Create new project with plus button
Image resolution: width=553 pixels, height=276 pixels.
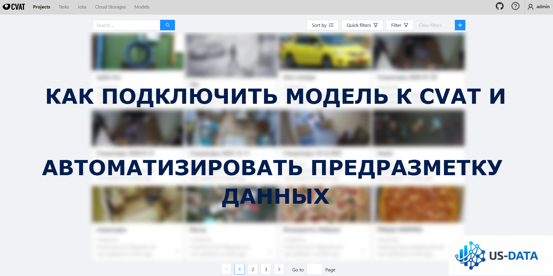(460, 25)
